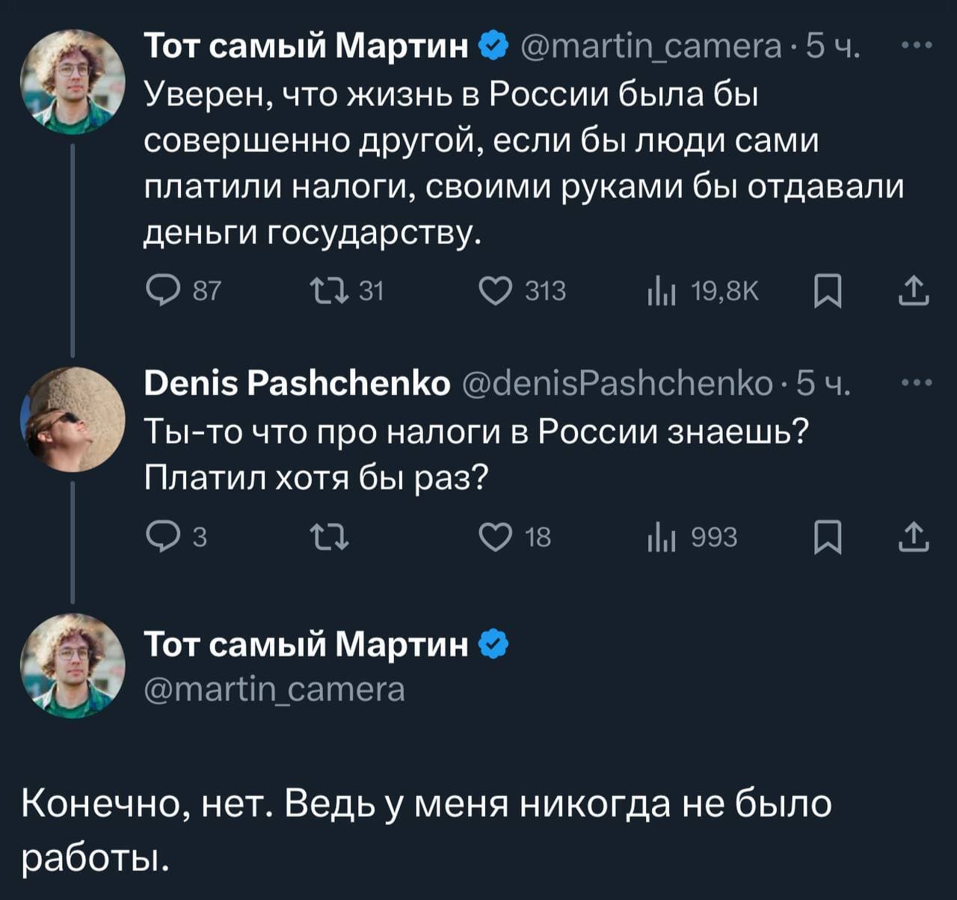Like Martin's tweet with 313 likes

(494, 290)
